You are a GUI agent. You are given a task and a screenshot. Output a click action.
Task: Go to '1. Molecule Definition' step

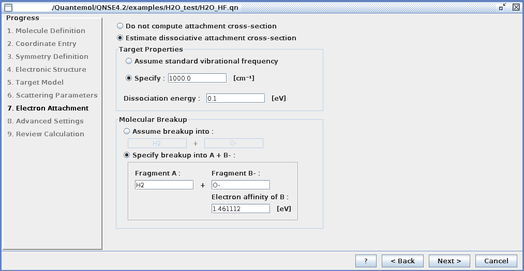(x=46, y=31)
